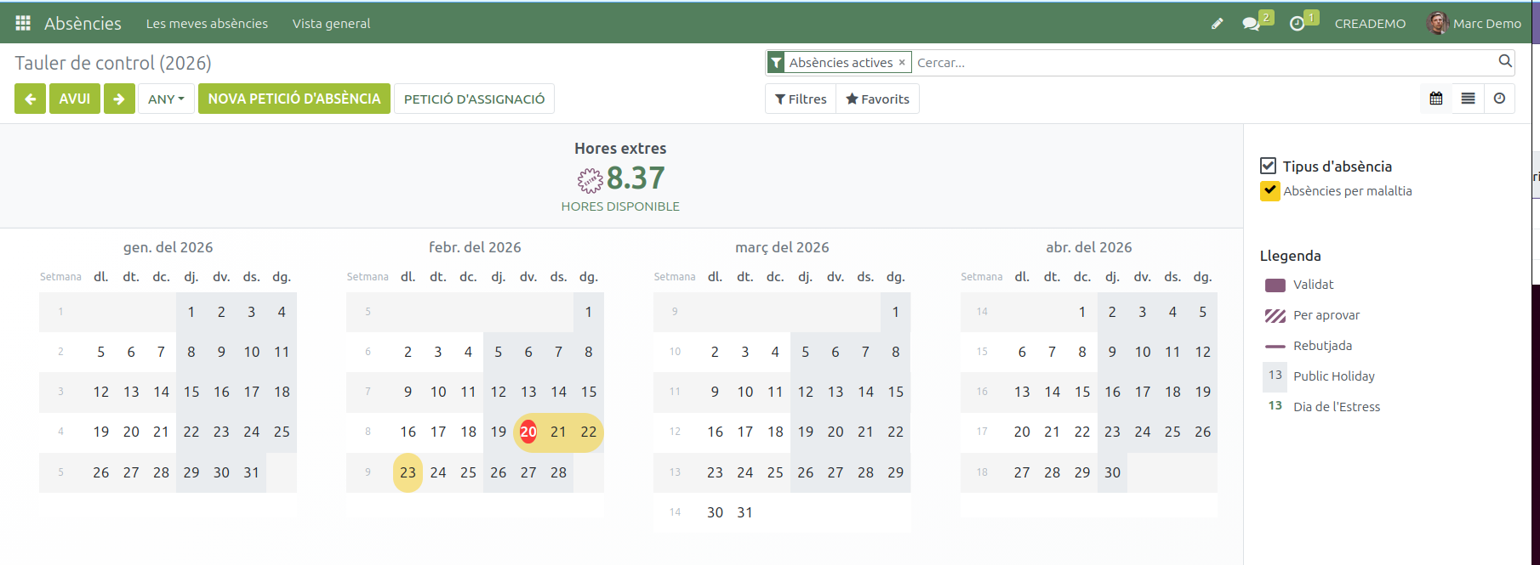Click the Validat legend color swatch

1275,285
